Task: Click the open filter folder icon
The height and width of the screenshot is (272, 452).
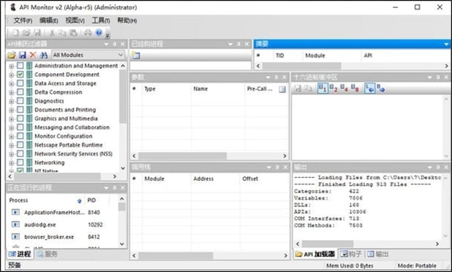Action: pos(11,55)
